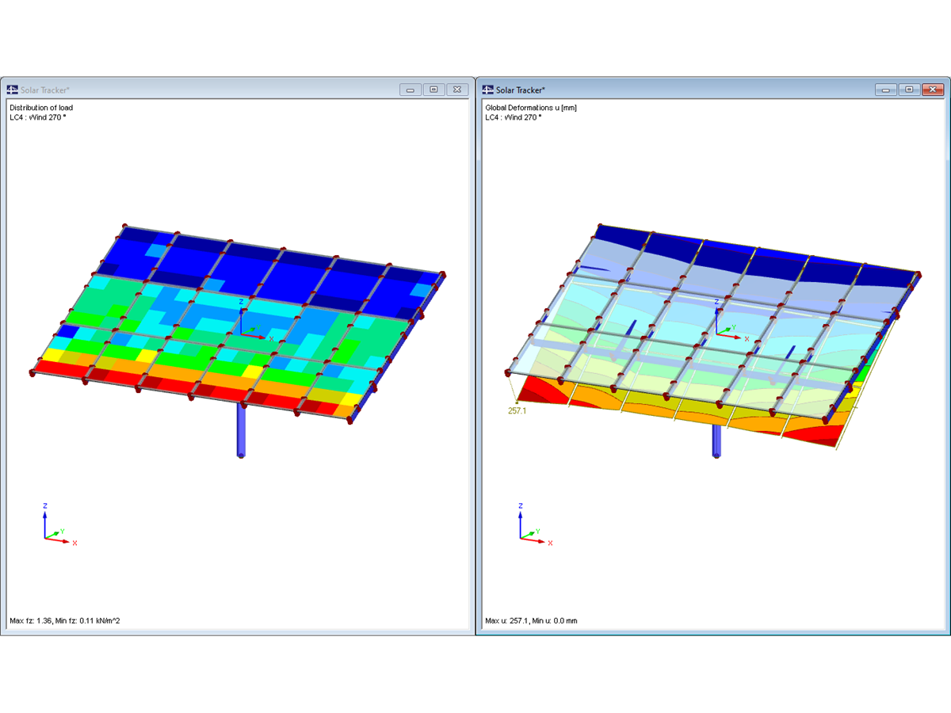Toggle the LC4 Wind 270 label on left window
This screenshot has width=951, height=713.
click(x=38, y=116)
